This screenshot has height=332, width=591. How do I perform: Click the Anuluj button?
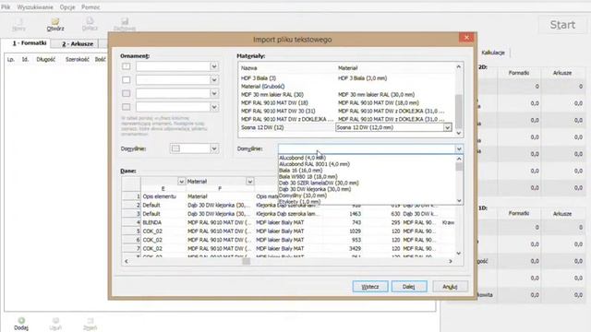(x=450, y=287)
